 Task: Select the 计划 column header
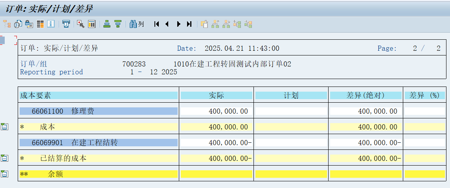tap(291, 96)
